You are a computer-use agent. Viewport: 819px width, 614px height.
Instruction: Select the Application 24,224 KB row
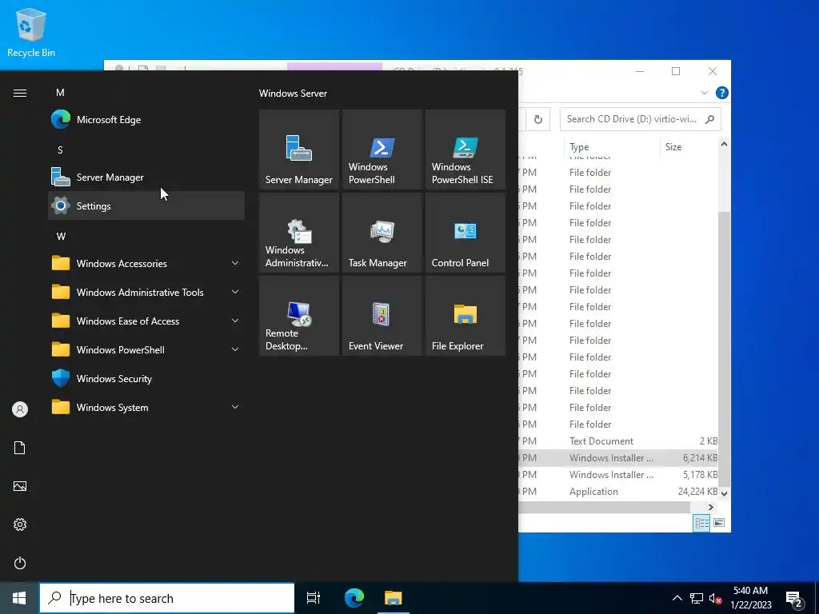pyautogui.click(x=619, y=492)
